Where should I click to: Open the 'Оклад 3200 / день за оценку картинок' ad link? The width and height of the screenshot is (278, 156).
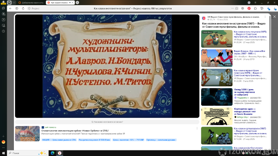point(245,92)
